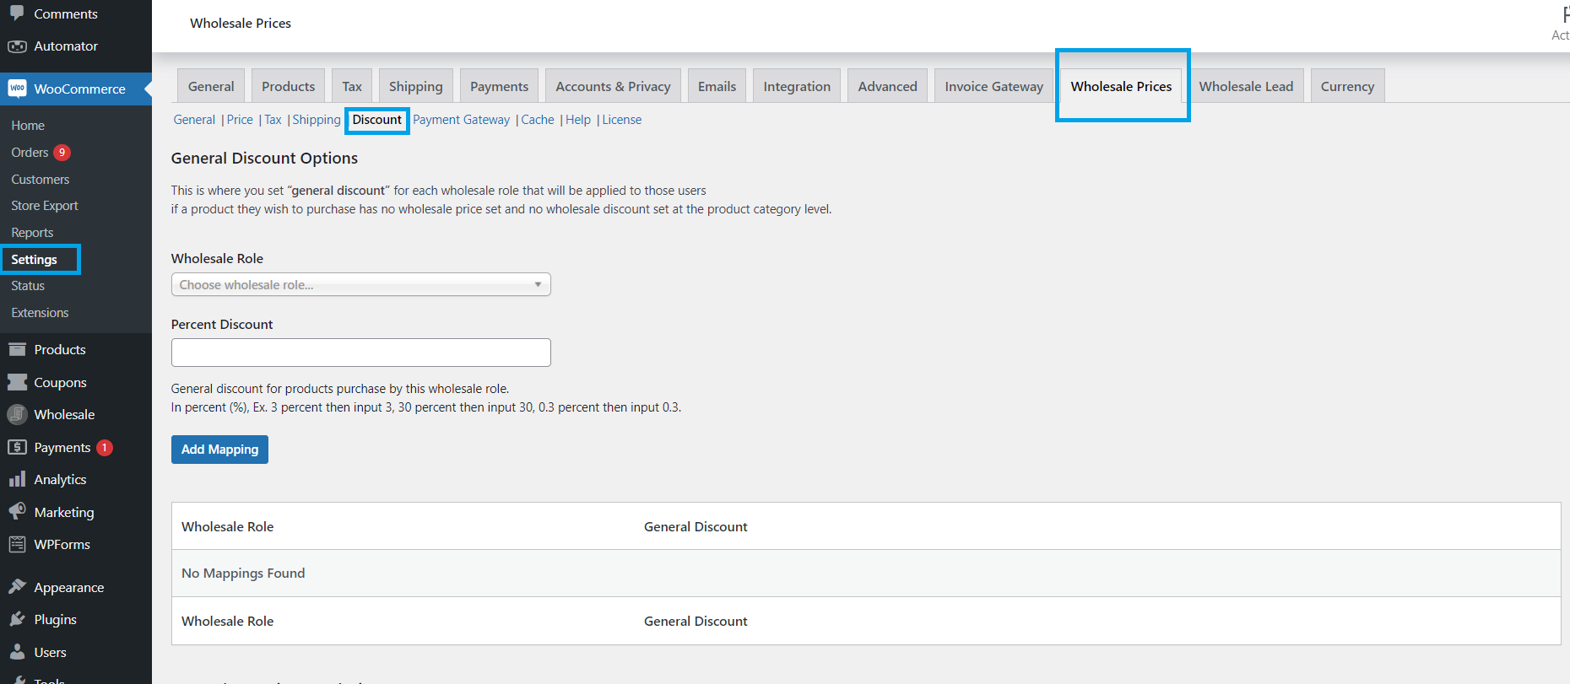
Task: Click the No Mappings Found row
Action: click(x=866, y=574)
